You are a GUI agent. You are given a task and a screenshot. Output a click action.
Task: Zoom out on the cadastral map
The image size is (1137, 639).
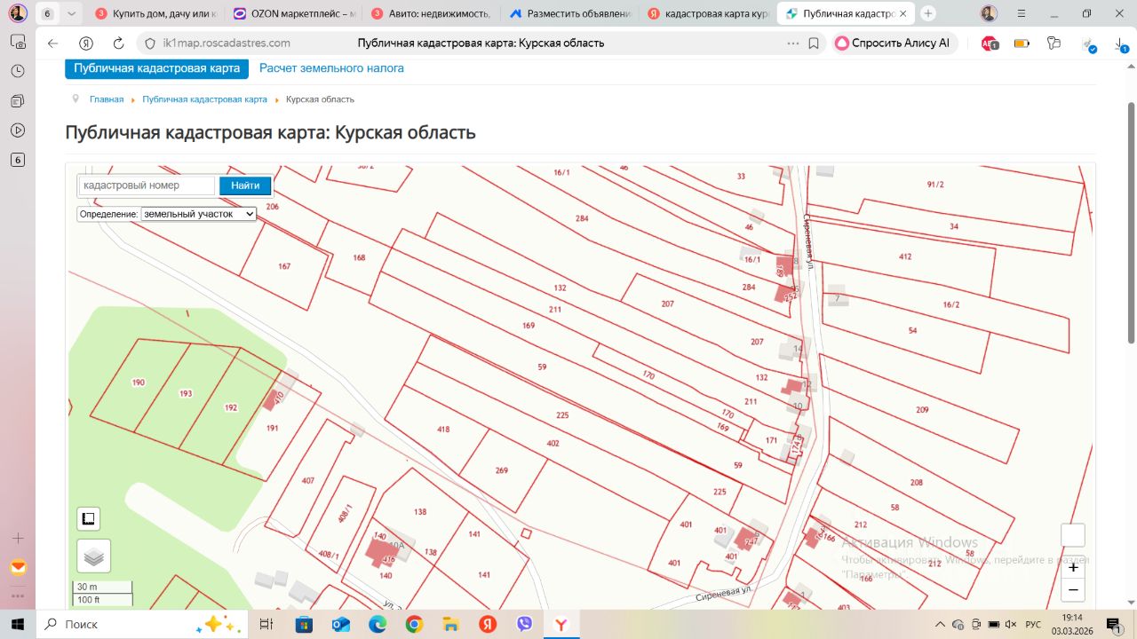click(1073, 590)
